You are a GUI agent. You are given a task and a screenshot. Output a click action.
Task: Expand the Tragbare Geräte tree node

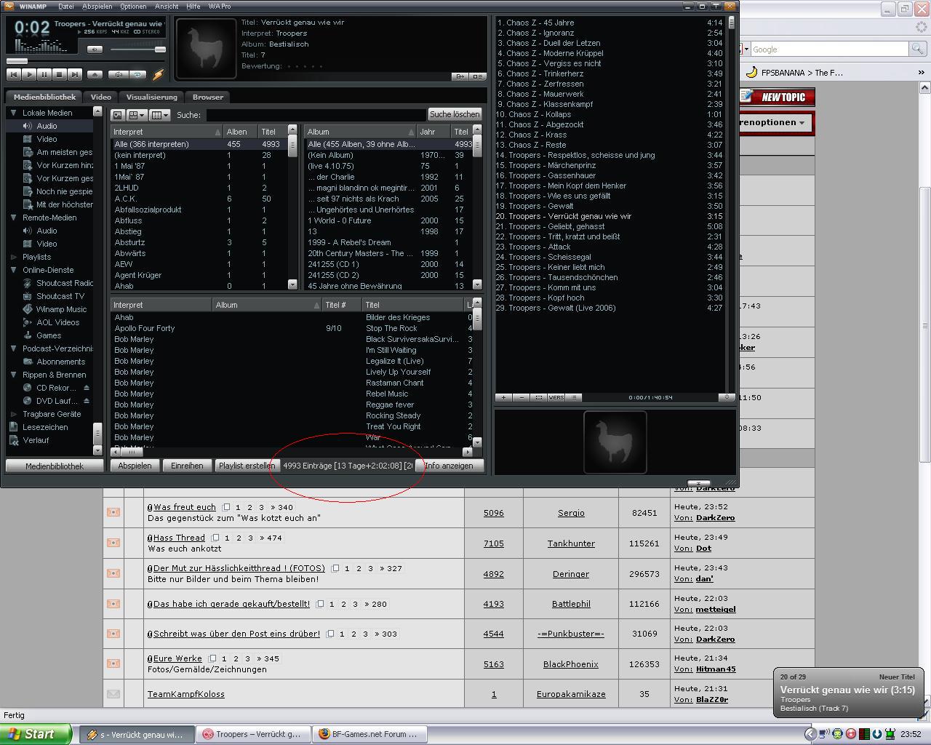point(13,414)
